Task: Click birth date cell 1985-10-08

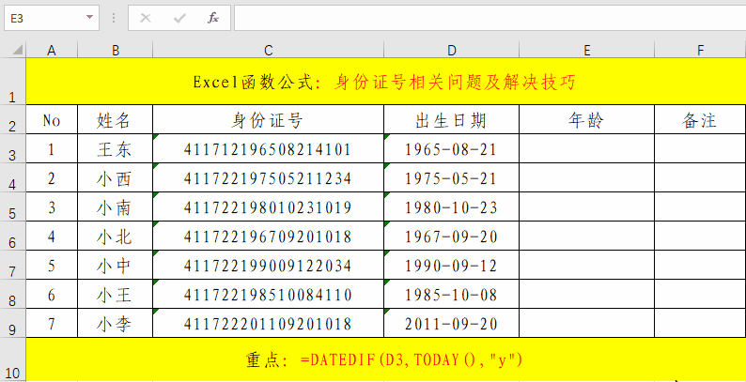Action: pyautogui.click(x=452, y=294)
